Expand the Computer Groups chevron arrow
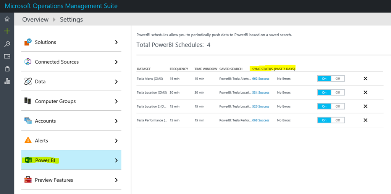 (116, 101)
